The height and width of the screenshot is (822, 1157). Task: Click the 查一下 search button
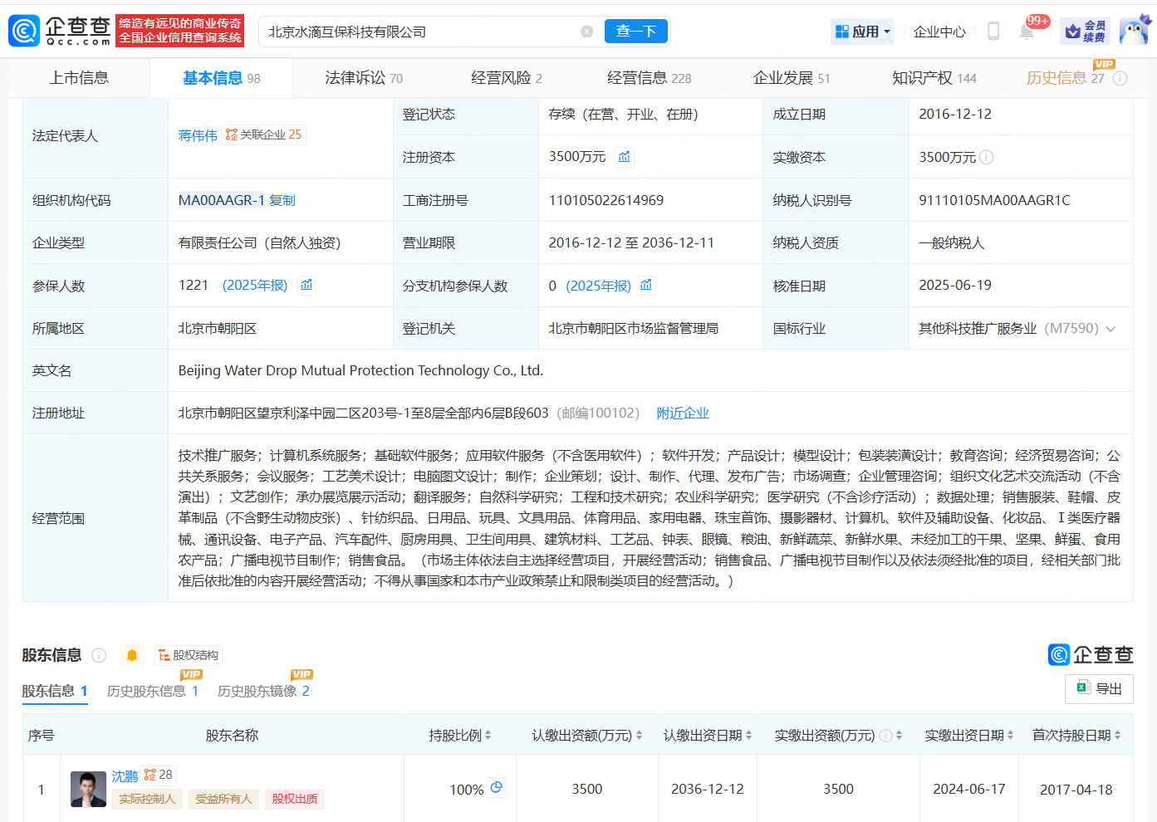pyautogui.click(x=636, y=32)
